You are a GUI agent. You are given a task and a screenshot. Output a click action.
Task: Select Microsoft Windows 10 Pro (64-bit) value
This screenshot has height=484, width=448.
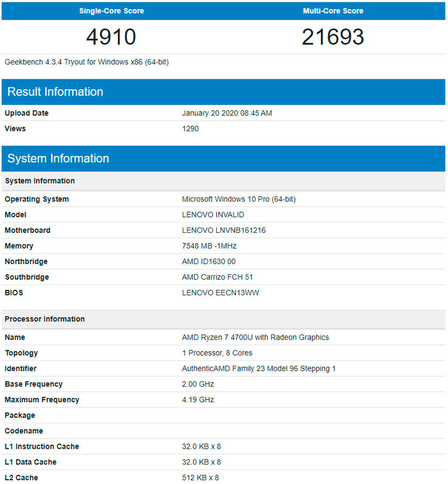(x=239, y=199)
